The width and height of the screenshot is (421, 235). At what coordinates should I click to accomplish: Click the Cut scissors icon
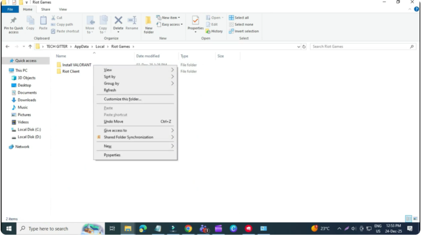[x=53, y=18]
